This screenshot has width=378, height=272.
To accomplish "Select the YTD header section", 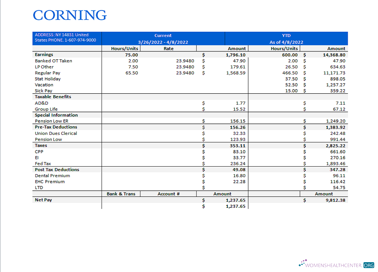I will click(x=286, y=38).
